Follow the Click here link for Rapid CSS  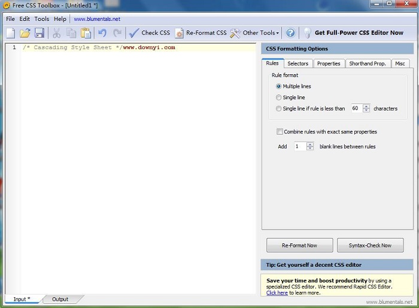(277, 292)
